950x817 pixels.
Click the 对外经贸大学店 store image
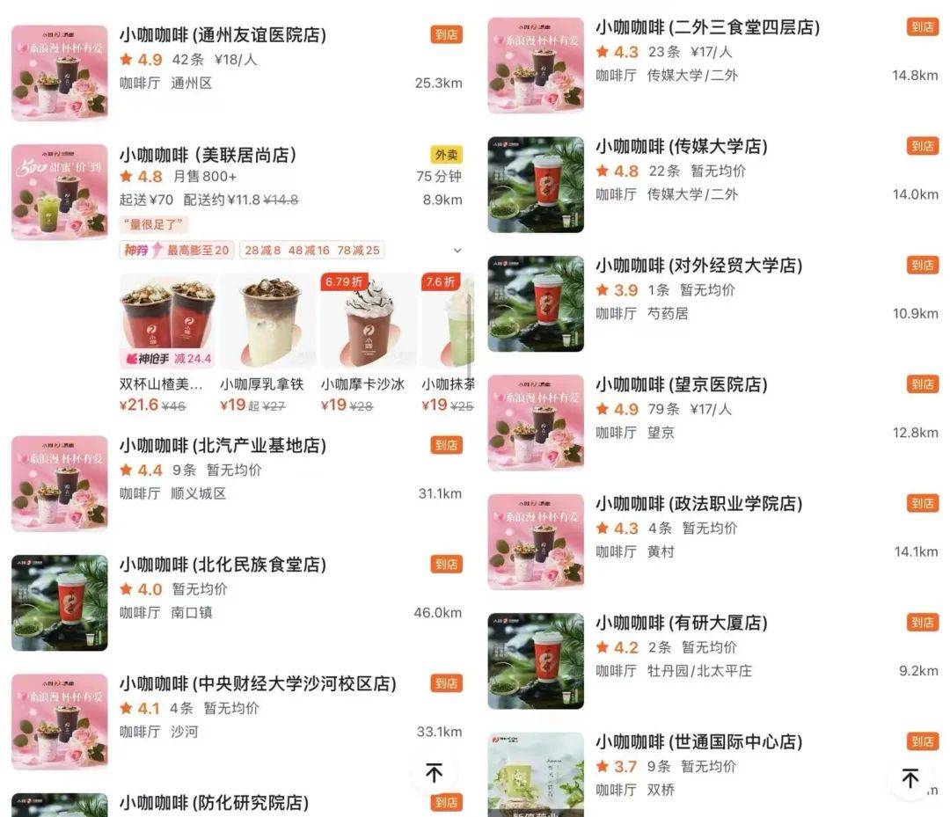pyautogui.click(x=536, y=303)
